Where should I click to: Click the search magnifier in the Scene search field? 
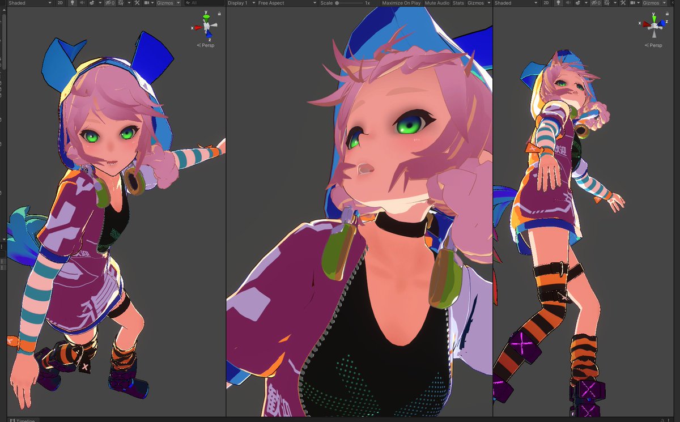(187, 3)
